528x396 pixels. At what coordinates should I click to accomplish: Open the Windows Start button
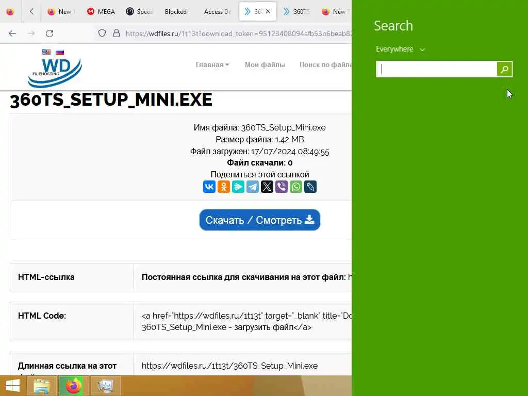[13, 386]
